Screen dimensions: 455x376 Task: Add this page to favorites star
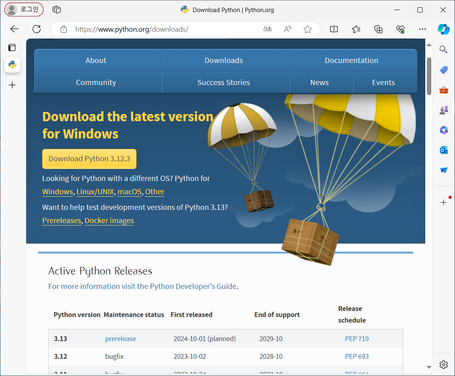tap(308, 29)
